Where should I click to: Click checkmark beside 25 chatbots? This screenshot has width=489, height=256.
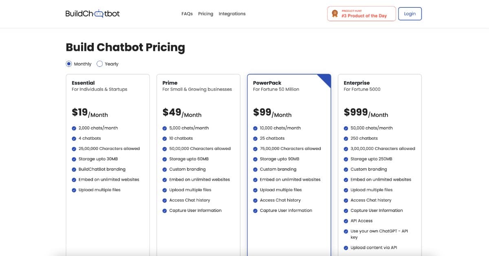(256, 139)
